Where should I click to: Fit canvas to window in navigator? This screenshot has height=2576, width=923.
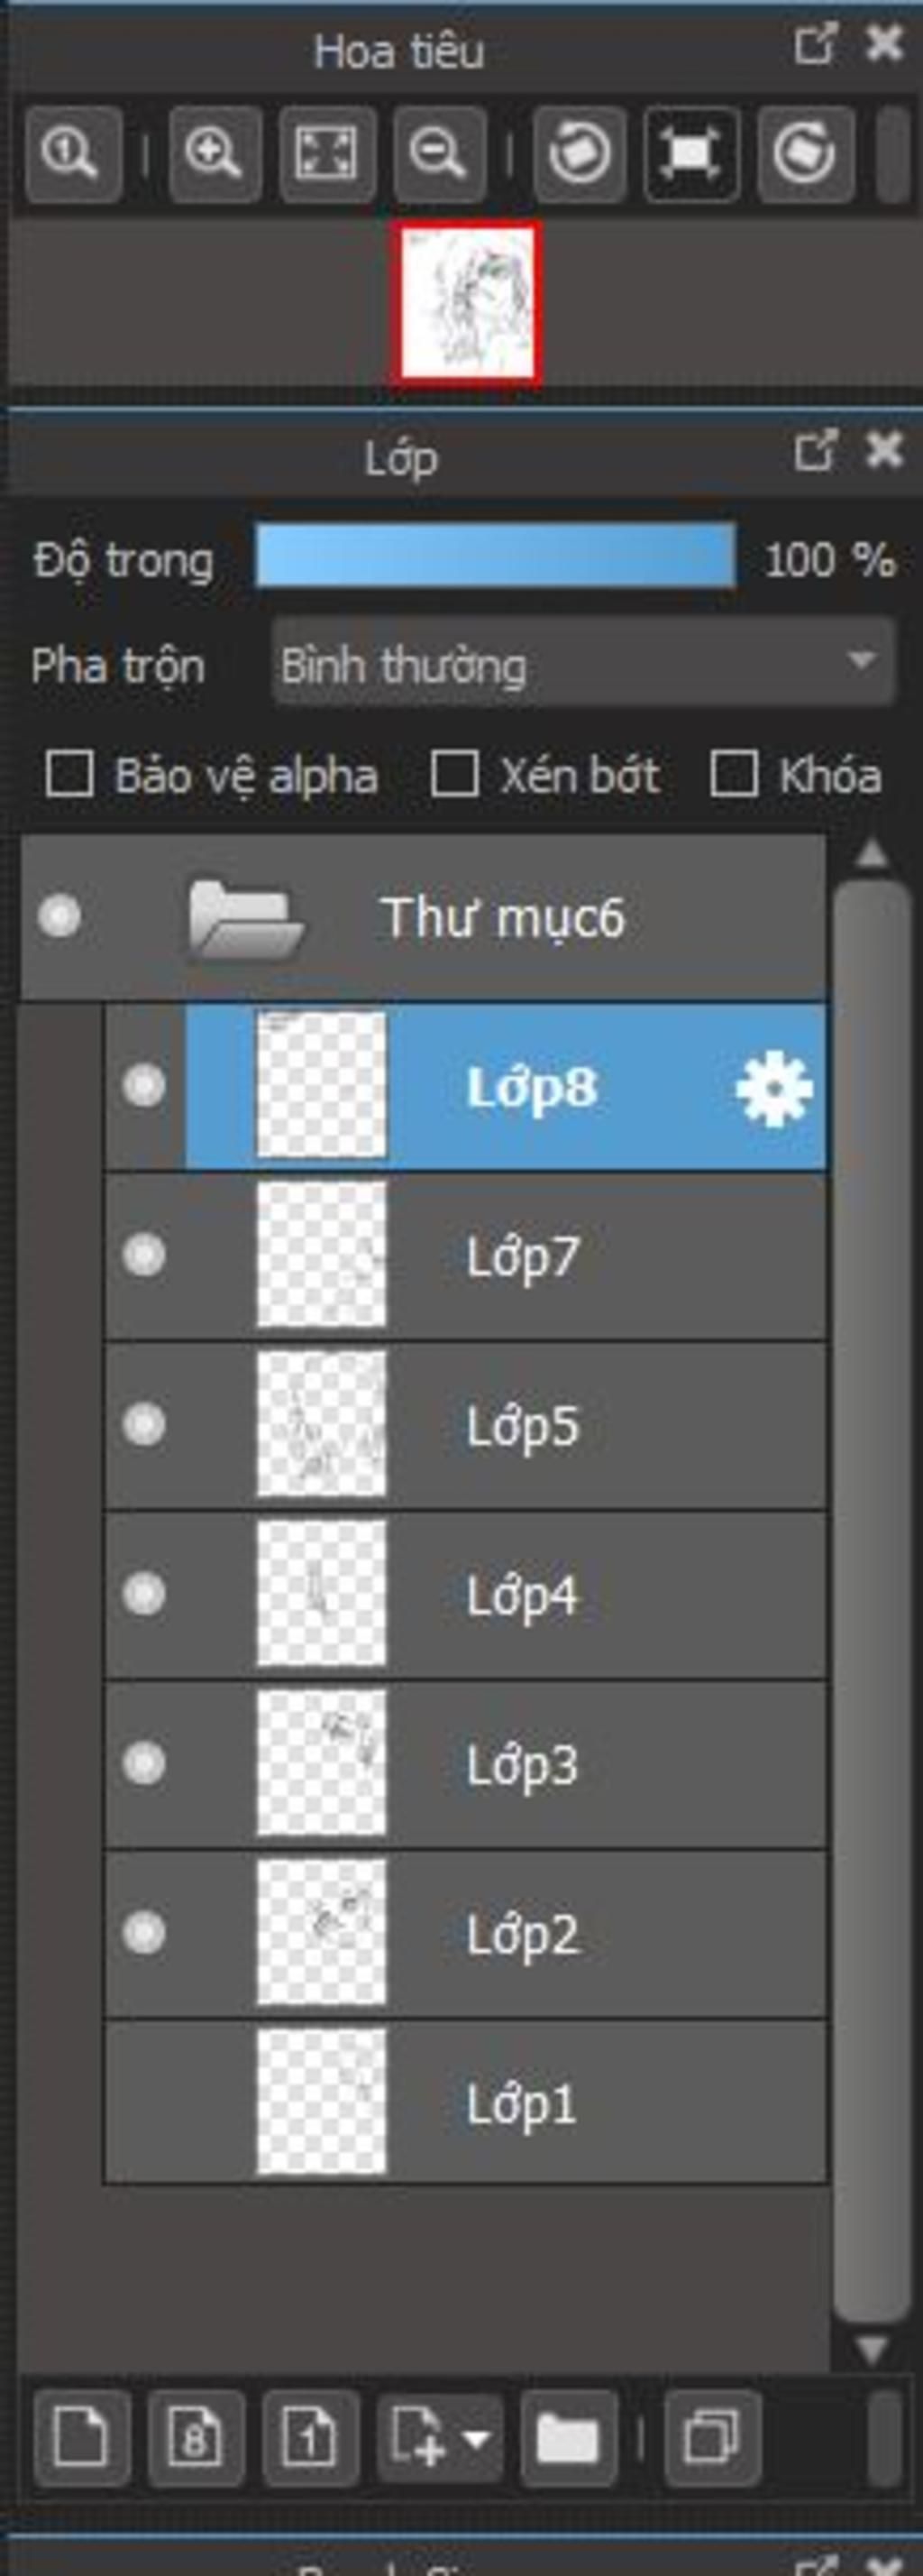[x=327, y=155]
